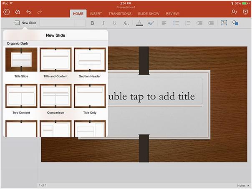Open the bullet list options

click(176, 23)
